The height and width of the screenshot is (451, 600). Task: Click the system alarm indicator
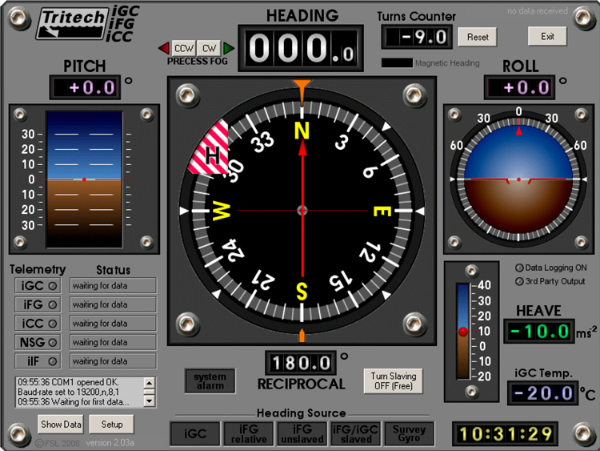(210, 381)
